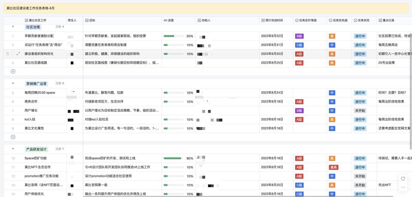Click the 用户增长 task cell
The height and width of the screenshot is (197, 412).
pos(31,111)
